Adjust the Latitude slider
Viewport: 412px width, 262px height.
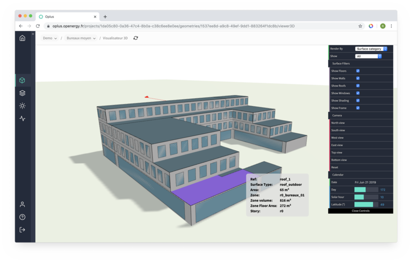(366, 204)
